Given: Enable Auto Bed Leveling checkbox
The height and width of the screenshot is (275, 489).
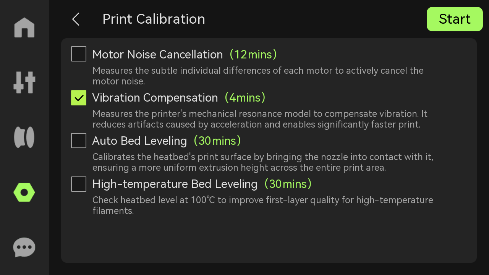Looking at the screenshot, I should [x=79, y=141].
